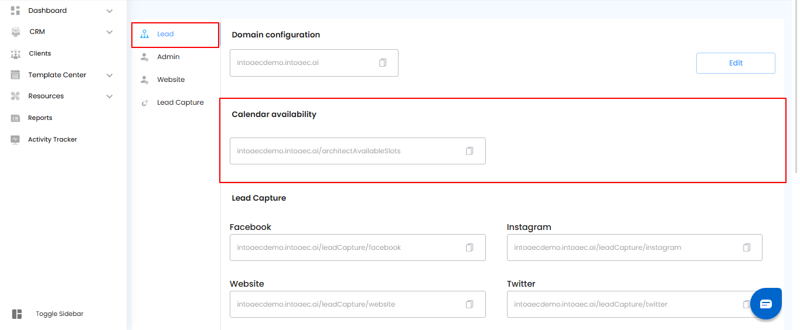The width and height of the screenshot is (800, 330).
Task: Copy the Facebook lead capture link
Action: pyautogui.click(x=469, y=247)
